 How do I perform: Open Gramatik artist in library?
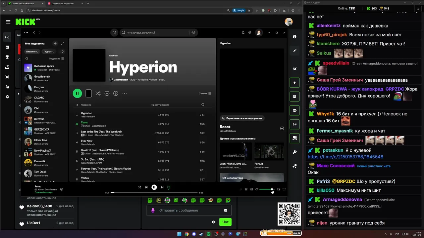(x=45, y=163)
